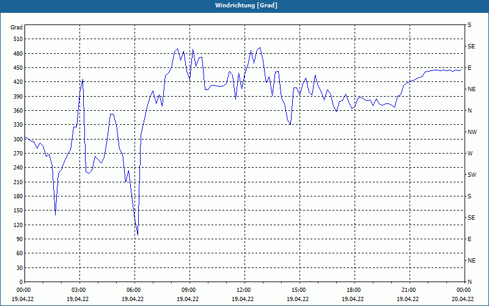
Task: Pick the SE compass label level with 480
Action: tap(471, 47)
